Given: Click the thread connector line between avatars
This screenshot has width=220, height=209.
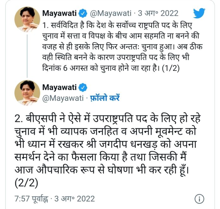Looking at the screenshot, I should coord(27,56).
